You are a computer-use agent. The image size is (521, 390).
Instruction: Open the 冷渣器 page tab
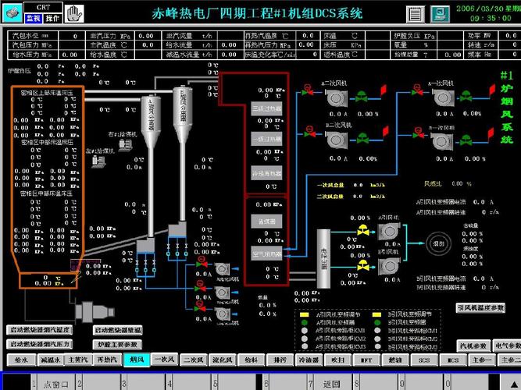(x=309, y=360)
